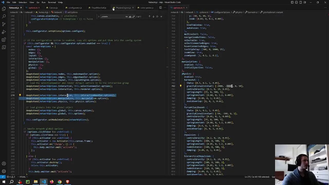Open Brave browser from the taskbar
This screenshot has height=185, width=329.
(68, 182)
